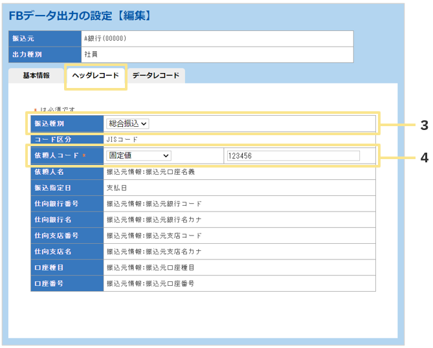This screenshot has height=348, width=433.
Task: Switch to the 基本情報 tab
Action: [x=36, y=76]
